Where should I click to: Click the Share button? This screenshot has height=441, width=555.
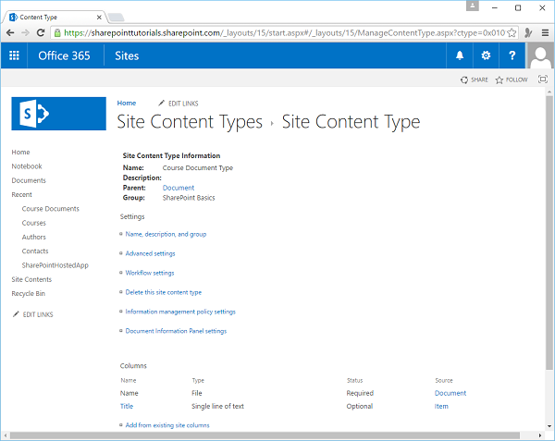tap(474, 80)
